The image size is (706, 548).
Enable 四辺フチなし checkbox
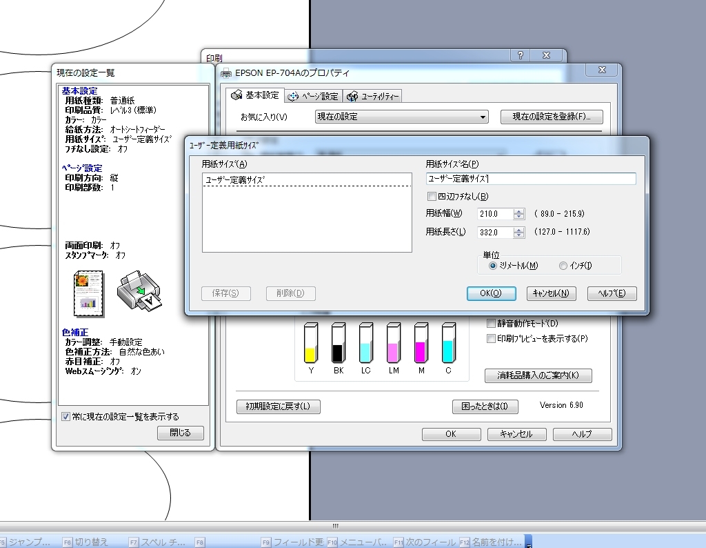point(432,197)
